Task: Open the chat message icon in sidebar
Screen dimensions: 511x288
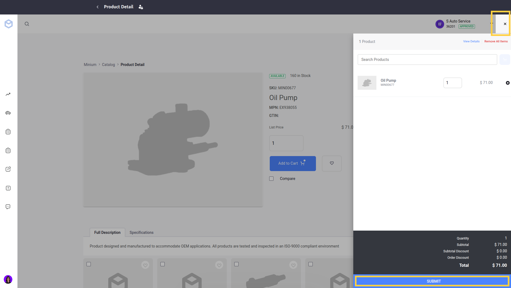Action: (x=8, y=206)
